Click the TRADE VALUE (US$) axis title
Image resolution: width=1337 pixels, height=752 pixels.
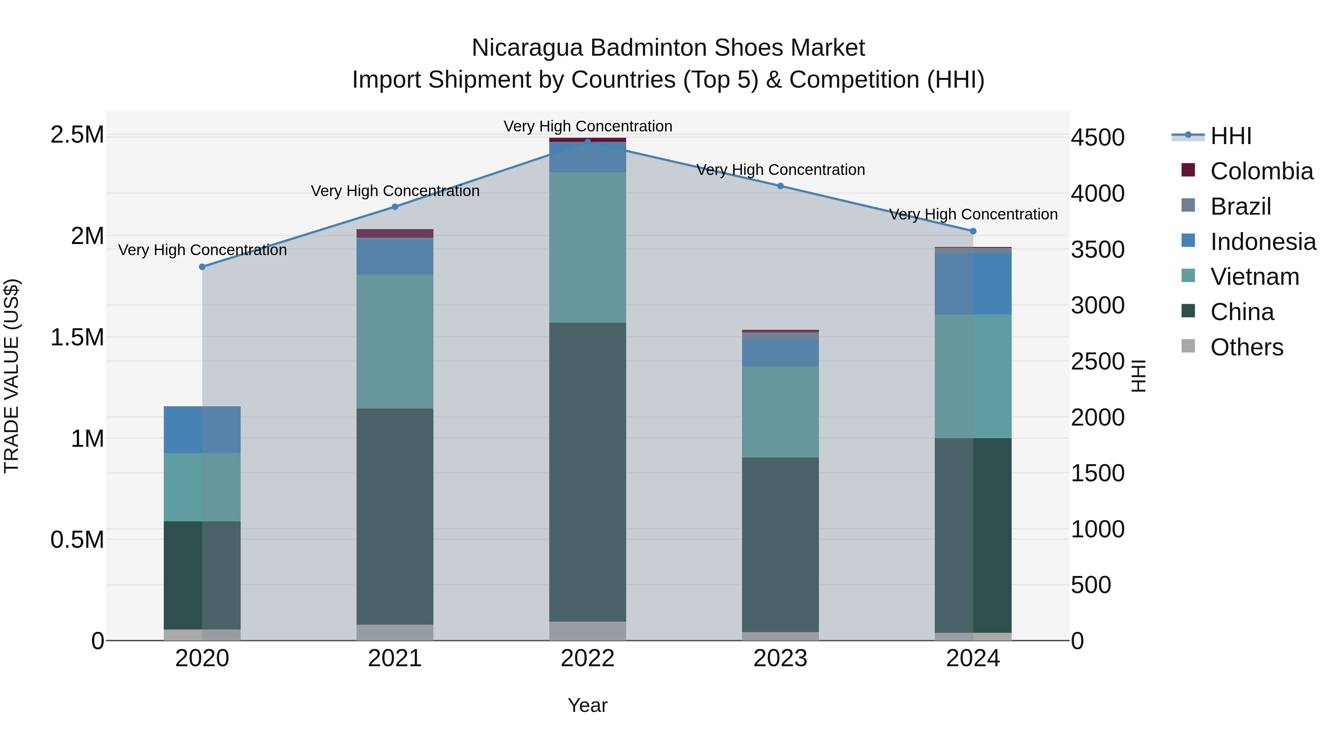tap(12, 376)
